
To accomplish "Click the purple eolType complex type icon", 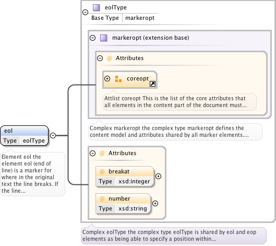I will (97, 8).
